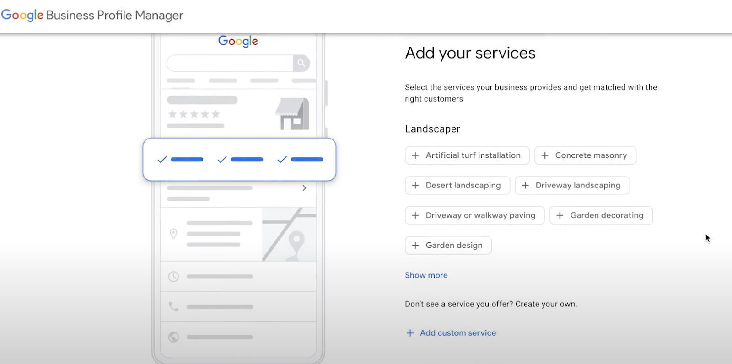Click the Landscaper category label
Viewport: 732px width, 364px height.
432,129
